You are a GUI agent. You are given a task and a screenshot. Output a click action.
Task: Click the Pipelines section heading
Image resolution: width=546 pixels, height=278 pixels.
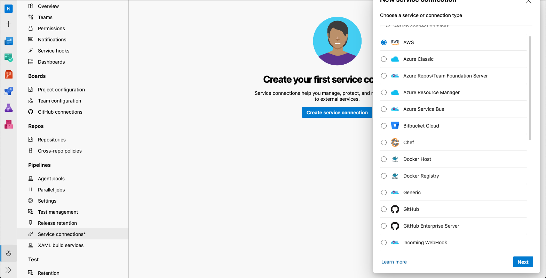(x=39, y=165)
